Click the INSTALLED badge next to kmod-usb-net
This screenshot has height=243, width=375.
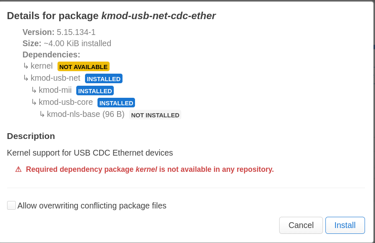coord(104,79)
